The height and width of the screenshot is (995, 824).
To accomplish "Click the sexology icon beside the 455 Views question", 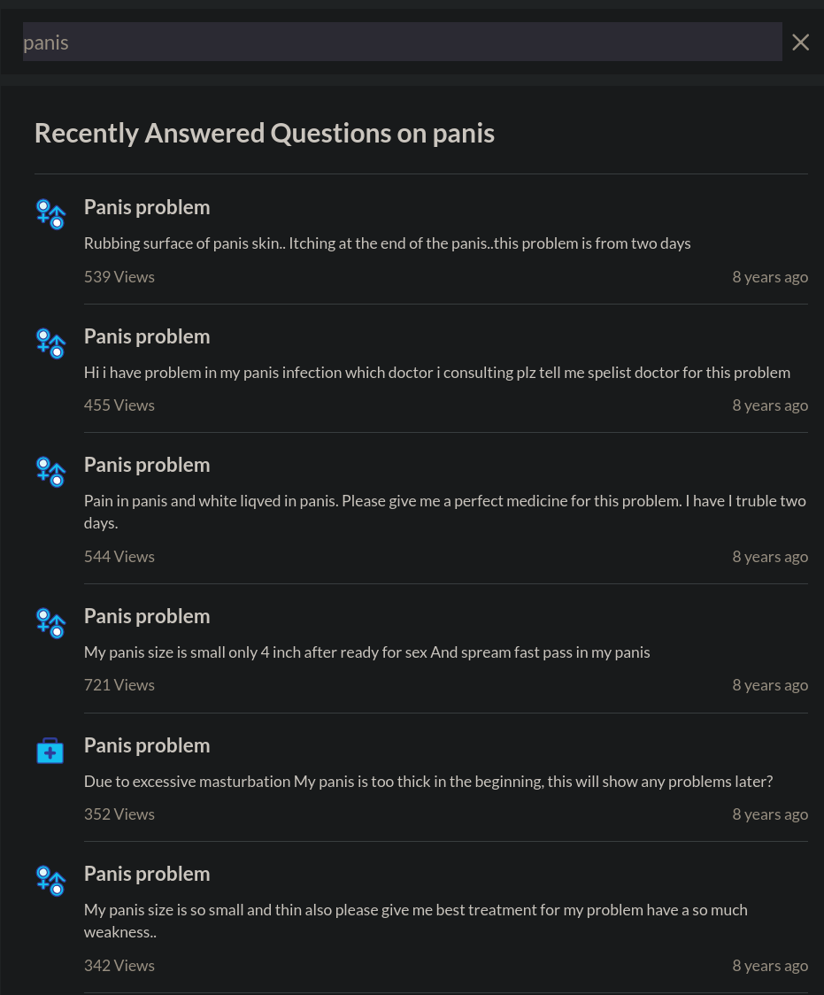I will point(50,343).
